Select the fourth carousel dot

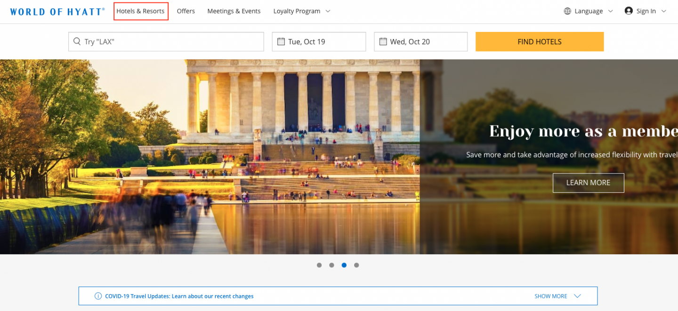[x=356, y=265]
